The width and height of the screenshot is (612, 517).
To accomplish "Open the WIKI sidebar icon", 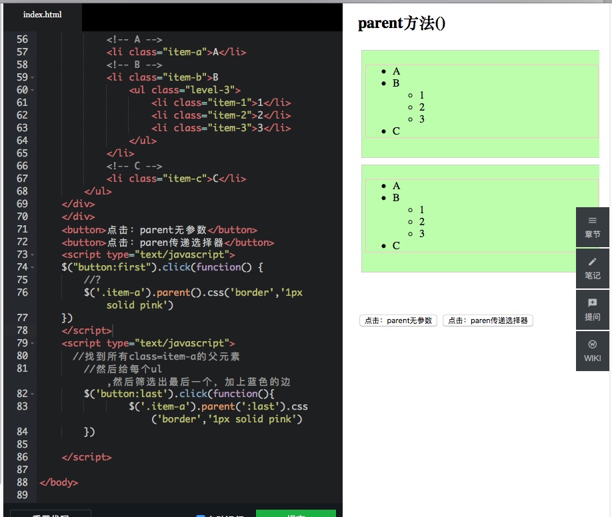I will pyautogui.click(x=592, y=351).
